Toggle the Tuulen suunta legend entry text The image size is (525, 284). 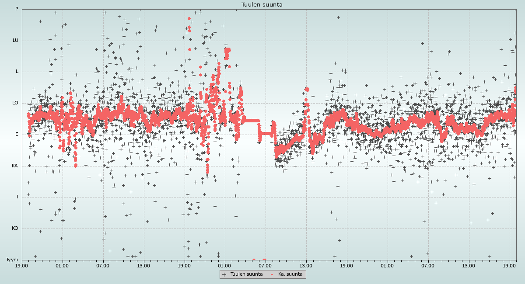coord(246,274)
